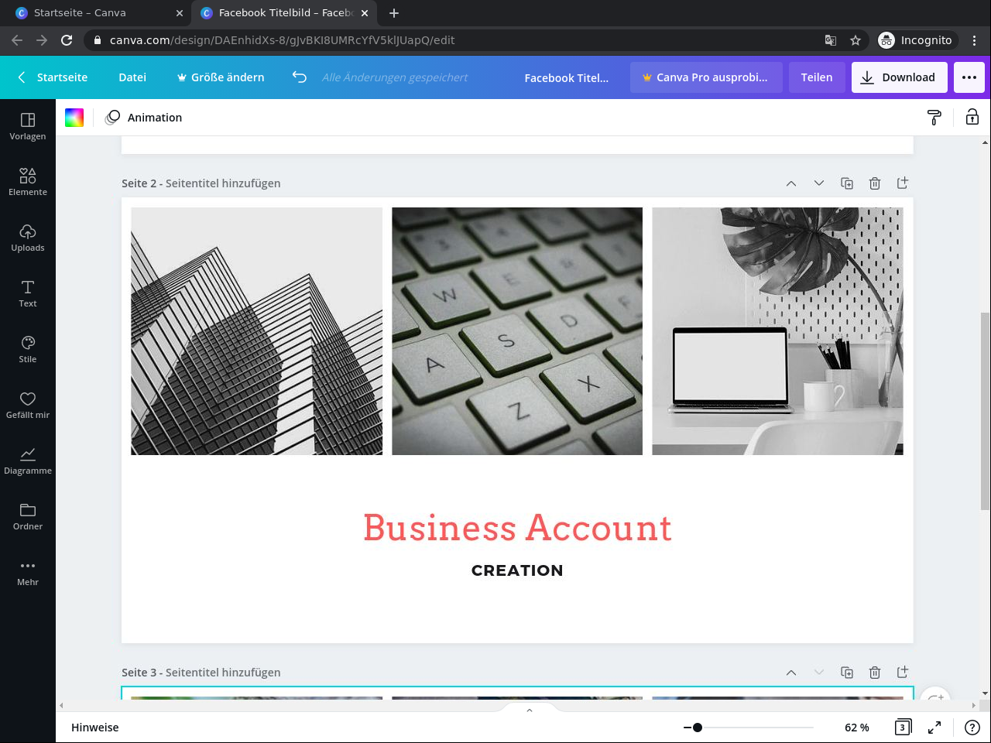Screen dimensions: 991x743
Task: Open the Größe ändern resize menu
Action: 221,77
